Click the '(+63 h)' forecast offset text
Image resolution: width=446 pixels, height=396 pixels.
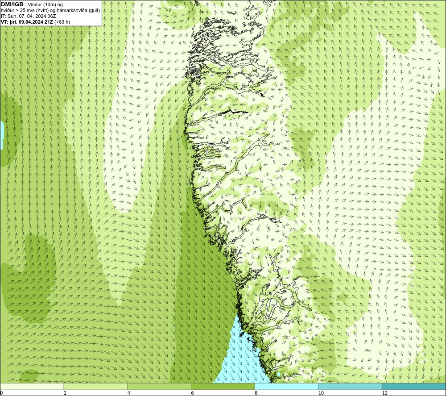[62, 22]
